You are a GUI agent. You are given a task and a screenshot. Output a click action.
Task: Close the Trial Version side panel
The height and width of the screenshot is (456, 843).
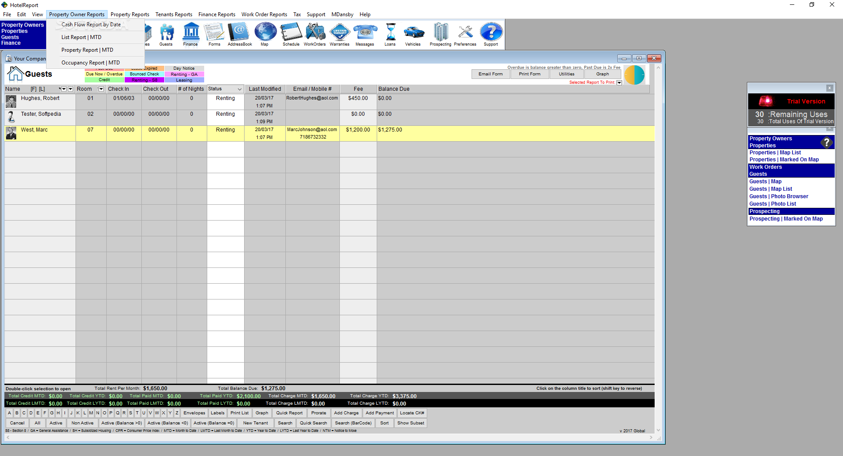[829, 88]
